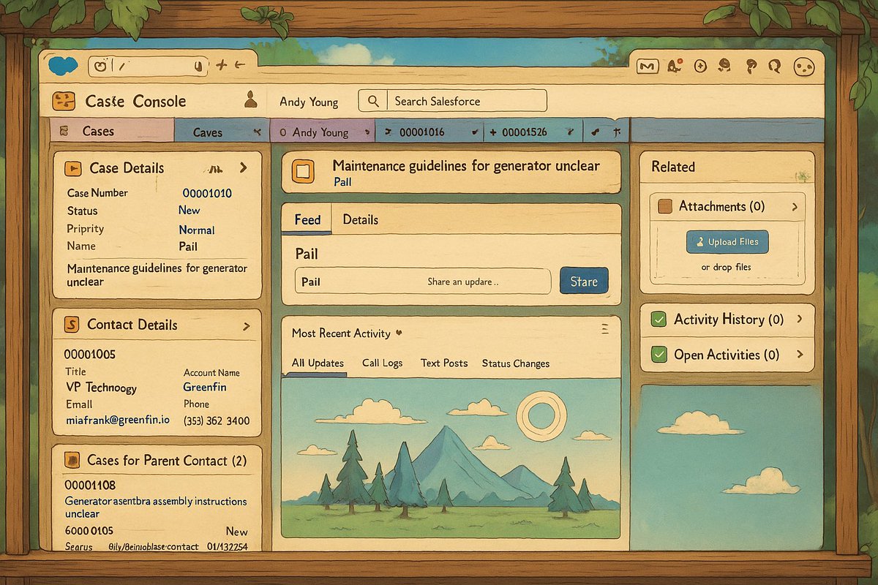Select the Call Logs filter tab
Viewport: 878px width, 585px height.
pos(382,363)
